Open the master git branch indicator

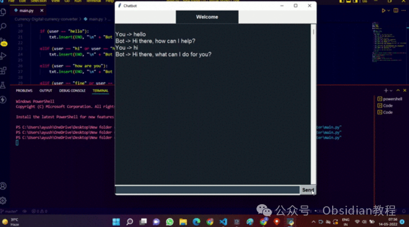pos(9,211)
